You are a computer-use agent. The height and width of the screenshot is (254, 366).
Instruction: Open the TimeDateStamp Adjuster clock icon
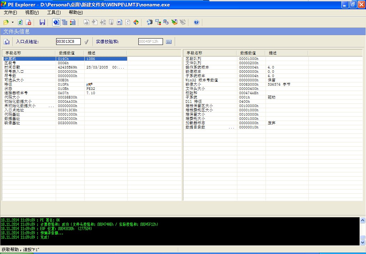pyautogui.click(x=166, y=22)
